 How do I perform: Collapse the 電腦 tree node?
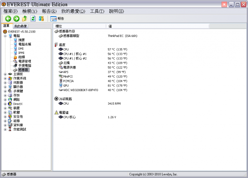click(5, 36)
